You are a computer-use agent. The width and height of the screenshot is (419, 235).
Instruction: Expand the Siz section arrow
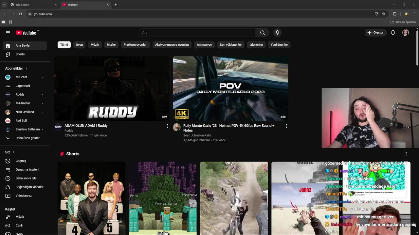[x=13, y=152]
